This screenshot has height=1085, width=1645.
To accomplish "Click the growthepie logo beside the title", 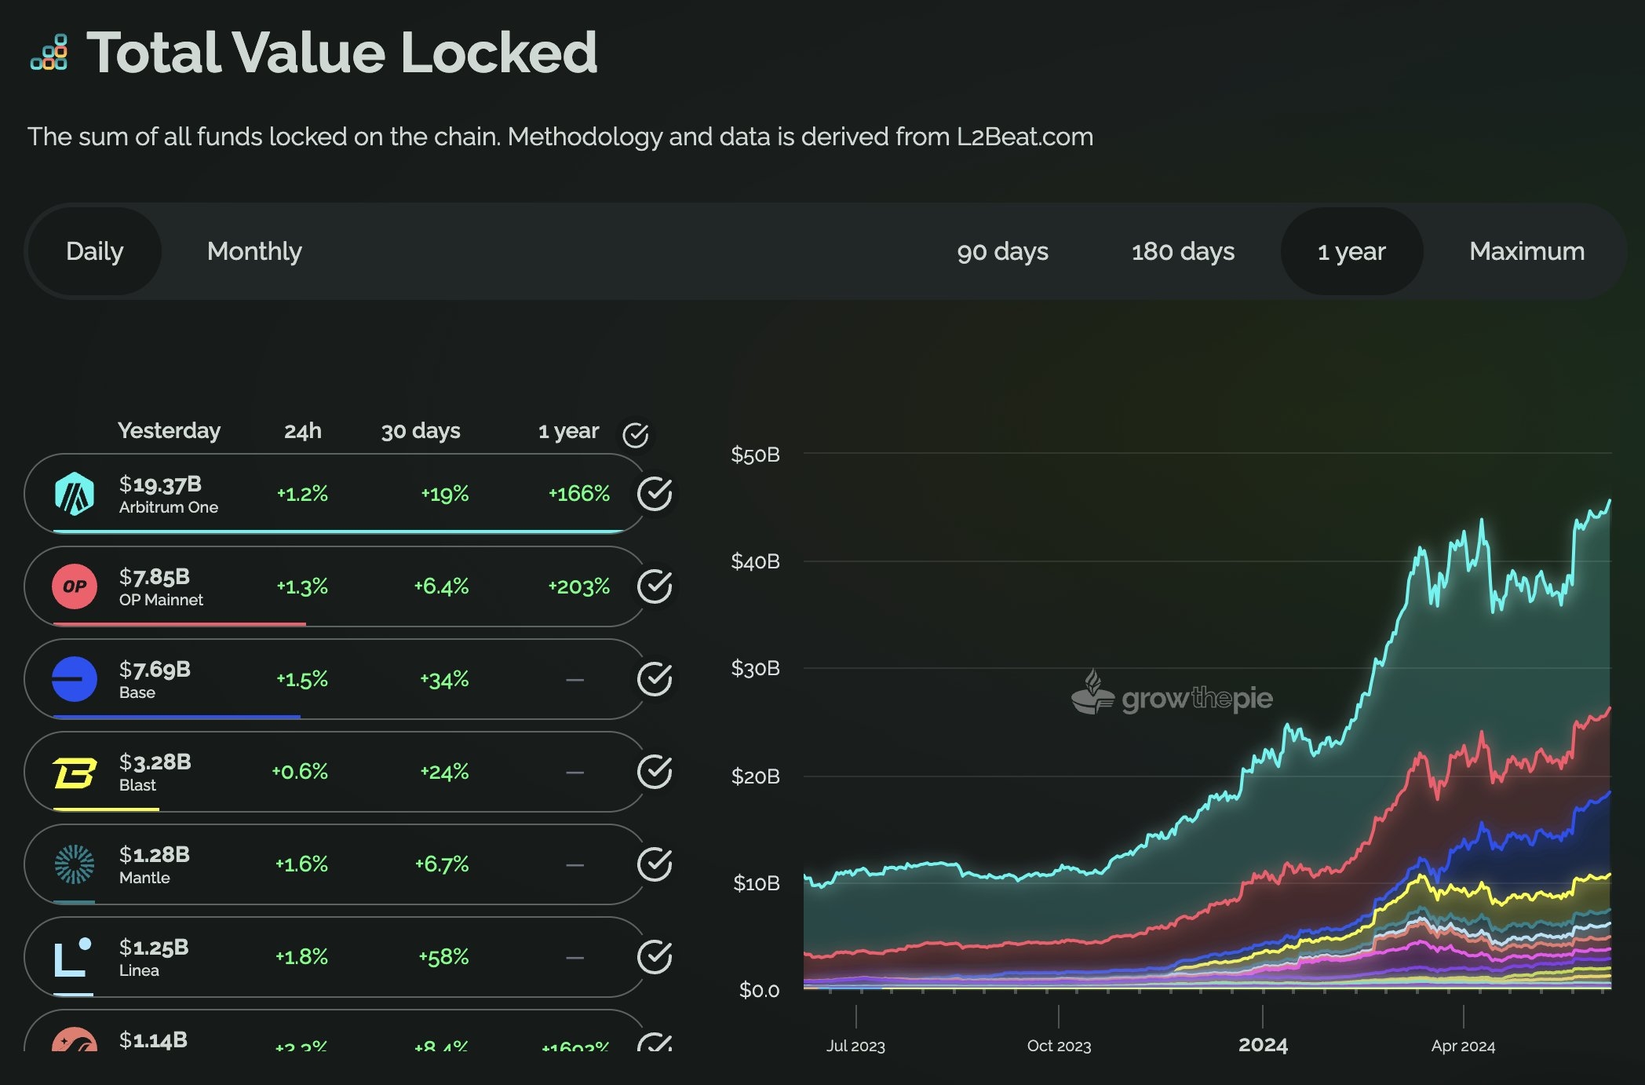I will [49, 53].
